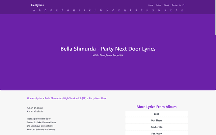Open the Soldier Go lyrics button
216x135 pixels.
(157, 127)
